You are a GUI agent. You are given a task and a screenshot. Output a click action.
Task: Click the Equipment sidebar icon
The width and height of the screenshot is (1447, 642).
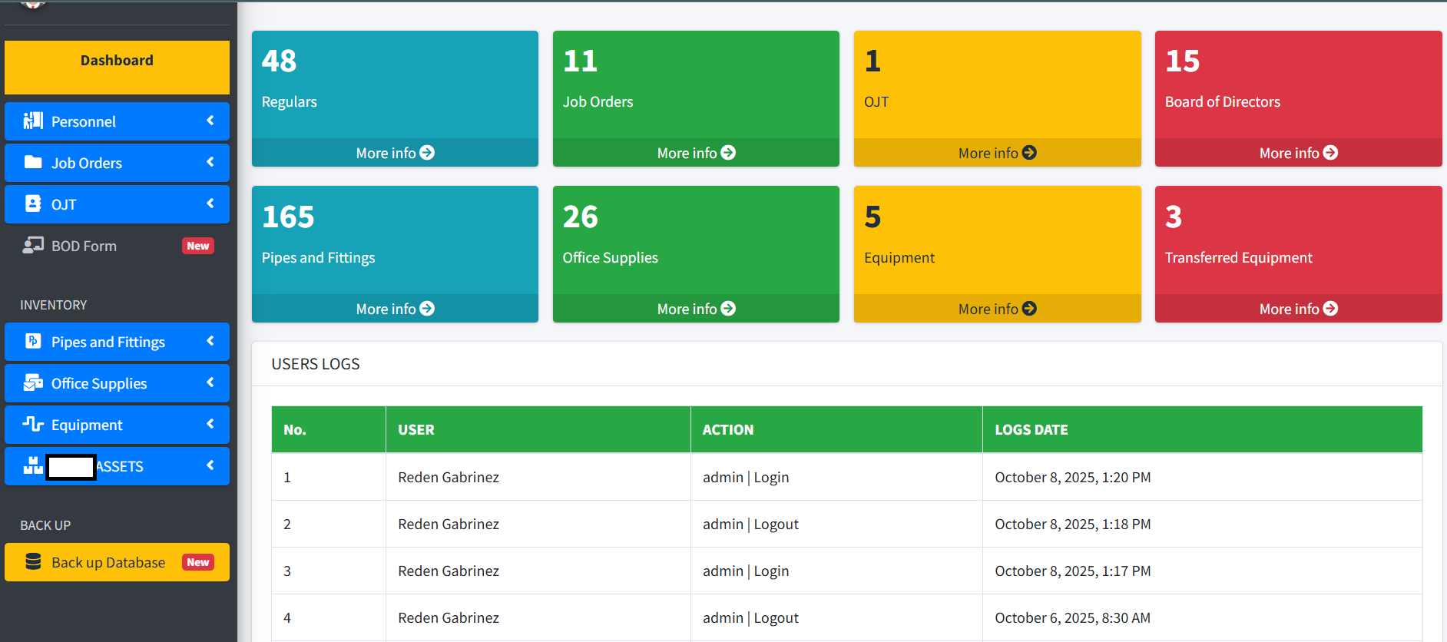click(x=33, y=424)
